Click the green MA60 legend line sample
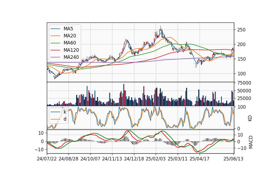 tap(55, 43)
